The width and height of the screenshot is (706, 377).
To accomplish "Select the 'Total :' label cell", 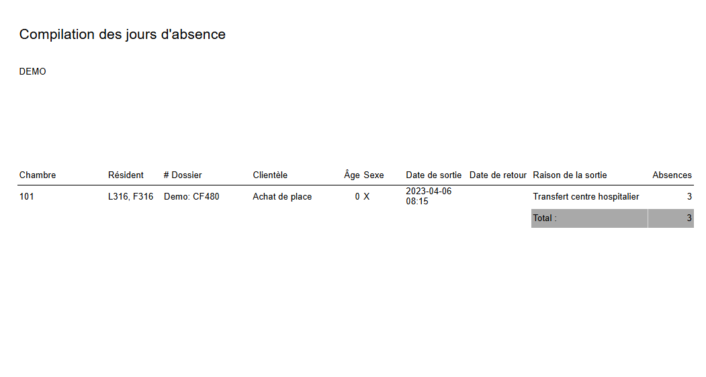I will [545, 218].
